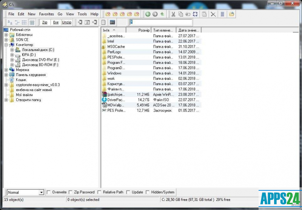Open the Favorites menu
Screen dimensions: 302x210
[46, 14]
